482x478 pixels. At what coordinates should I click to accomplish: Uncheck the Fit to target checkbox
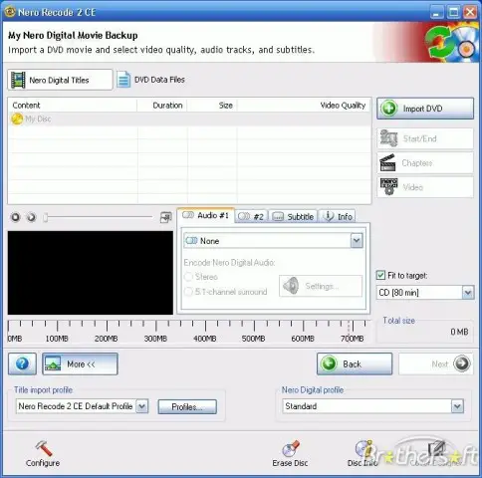tap(380, 275)
